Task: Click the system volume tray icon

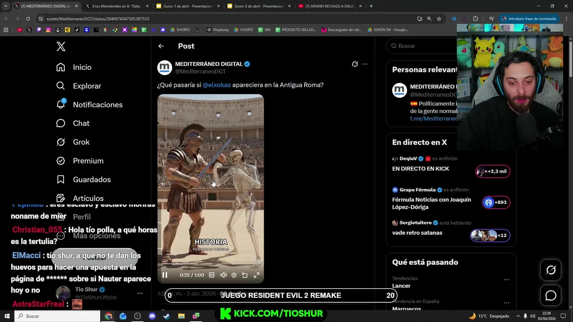Action: click(x=532, y=316)
